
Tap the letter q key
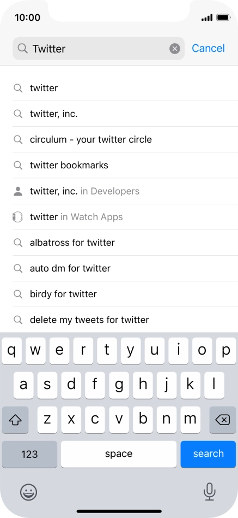click(12, 351)
